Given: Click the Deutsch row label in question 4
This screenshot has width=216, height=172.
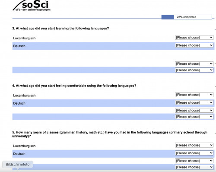Looking at the screenshot, I should click(x=19, y=103).
